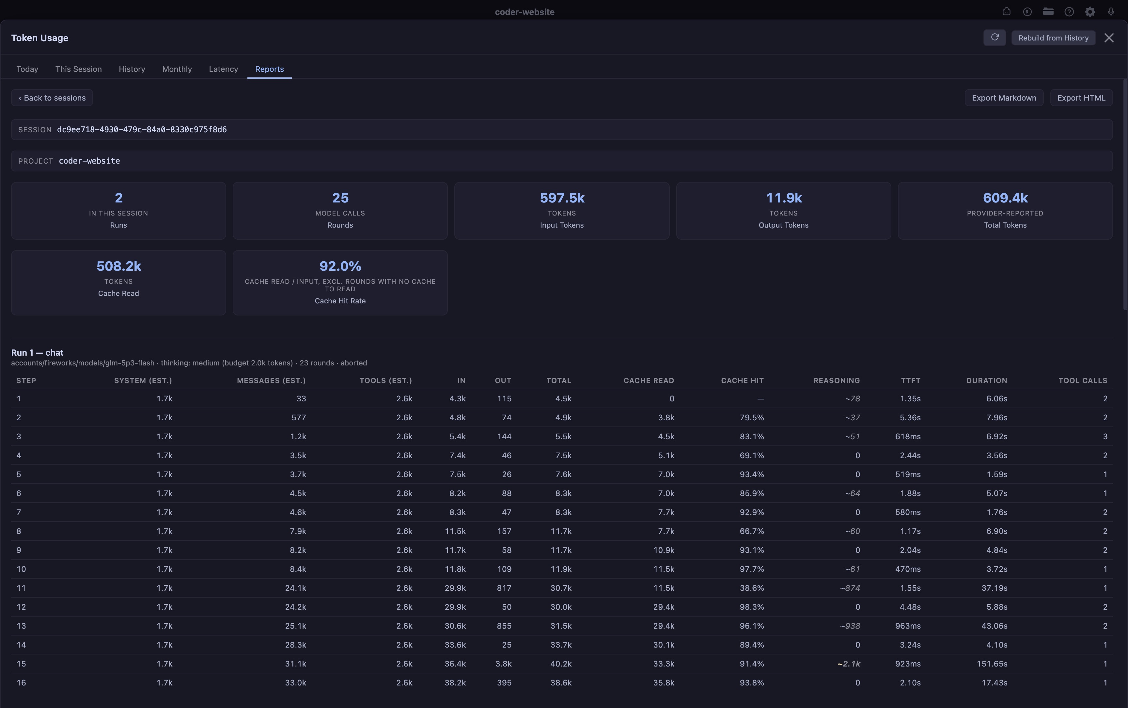
Task: Click Export HTML button
Action: 1081,98
